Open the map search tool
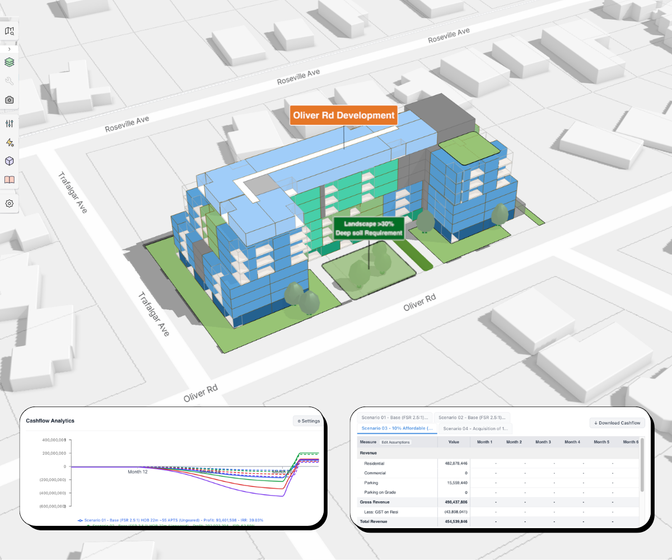672x560 pixels. pyautogui.click(x=10, y=31)
